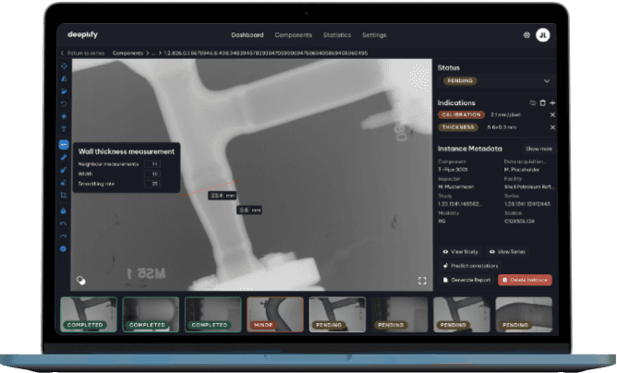Image resolution: width=617 pixels, height=373 pixels.
Task: Click the T-Pipe 3001 component value
Action: 453,170
